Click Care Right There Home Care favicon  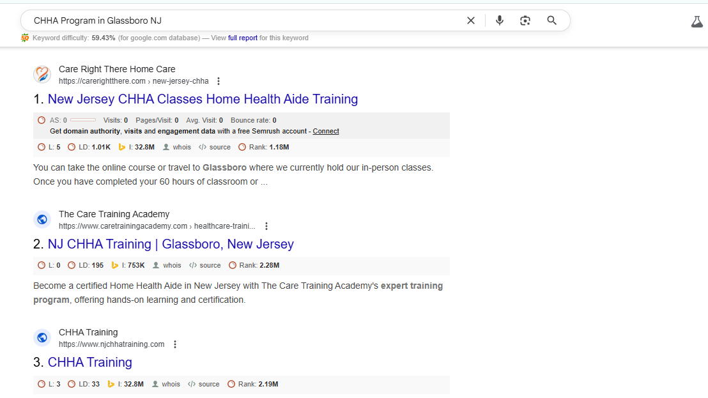click(42, 75)
